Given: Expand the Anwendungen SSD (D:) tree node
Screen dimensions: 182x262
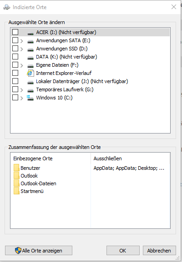Looking at the screenshot, I should (x=21, y=49).
